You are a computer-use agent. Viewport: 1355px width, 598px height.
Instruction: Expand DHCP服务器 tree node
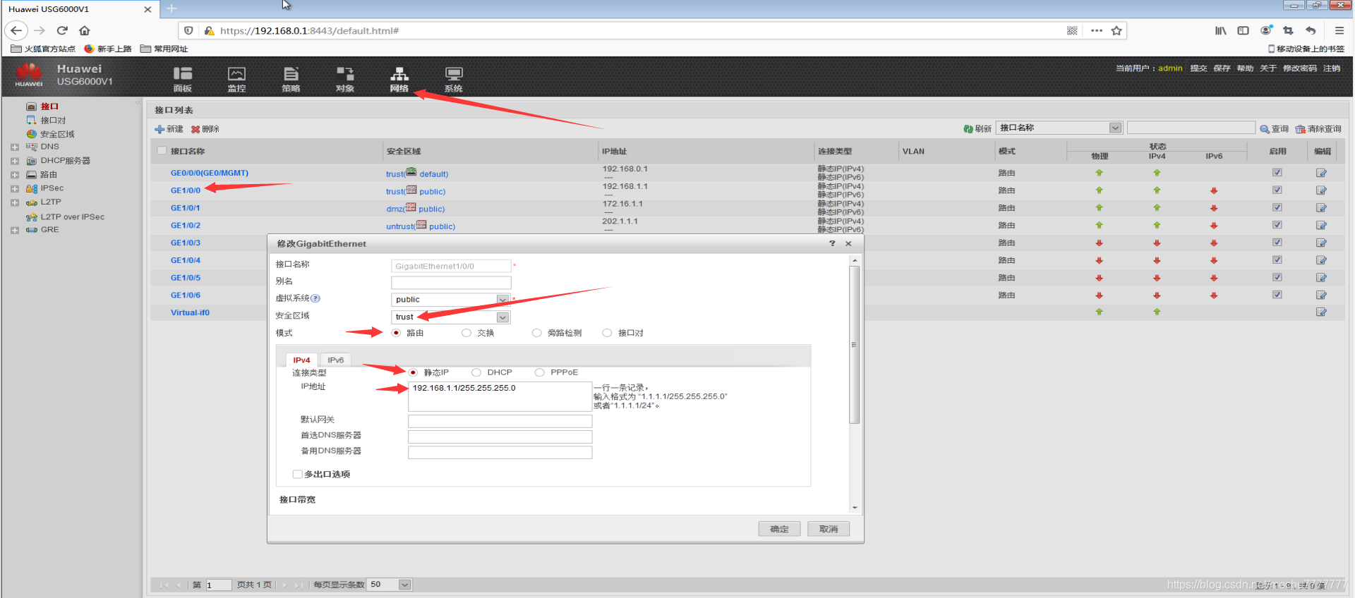coord(15,161)
